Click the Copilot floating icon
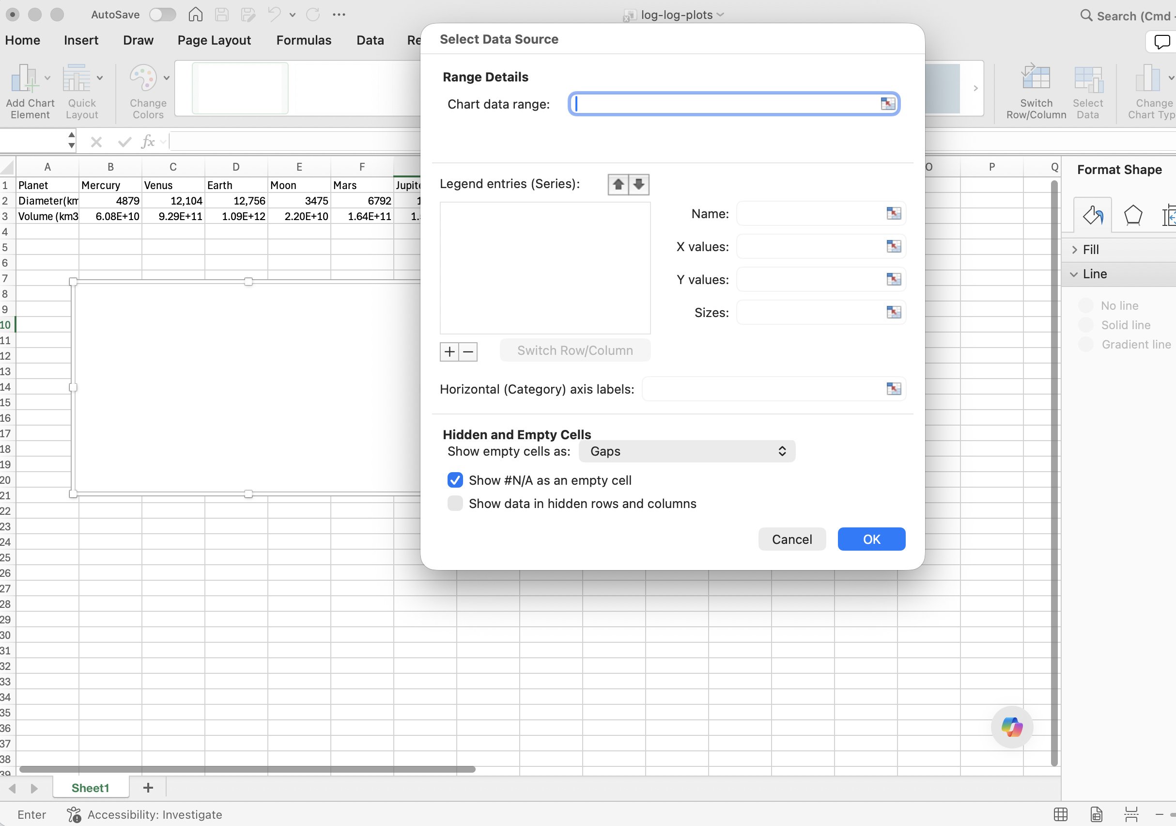Viewport: 1176px width, 826px height. click(1012, 727)
